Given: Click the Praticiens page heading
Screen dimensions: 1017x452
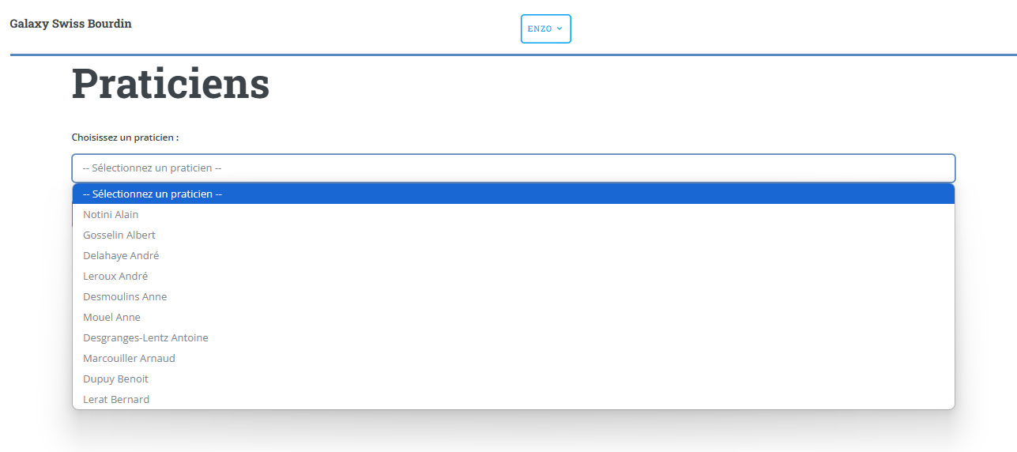Looking at the screenshot, I should tap(171, 84).
